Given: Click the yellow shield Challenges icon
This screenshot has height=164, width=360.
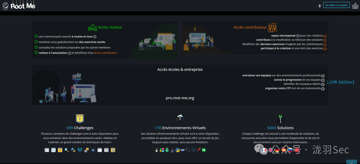Looking at the screenshot, I should coord(80,119).
